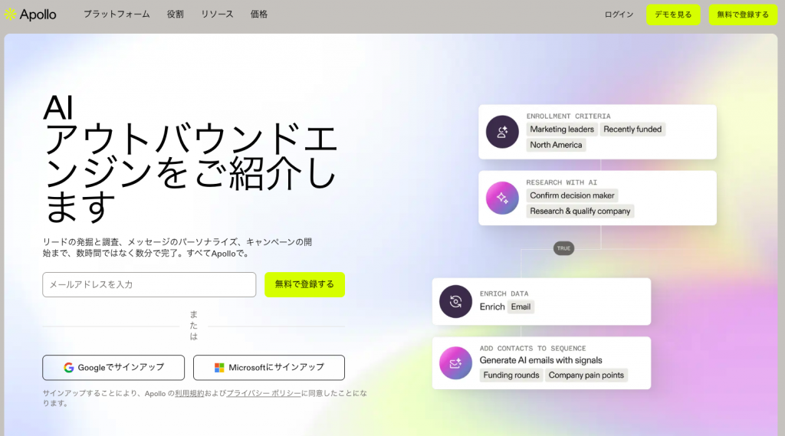Click the Enrollment Criteria person icon
This screenshot has height=436, width=785.
[502, 132]
